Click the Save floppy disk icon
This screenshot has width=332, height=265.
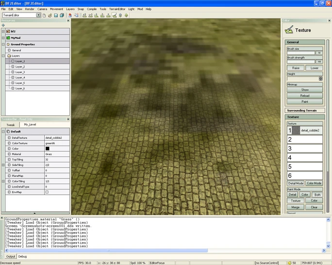[55, 15]
